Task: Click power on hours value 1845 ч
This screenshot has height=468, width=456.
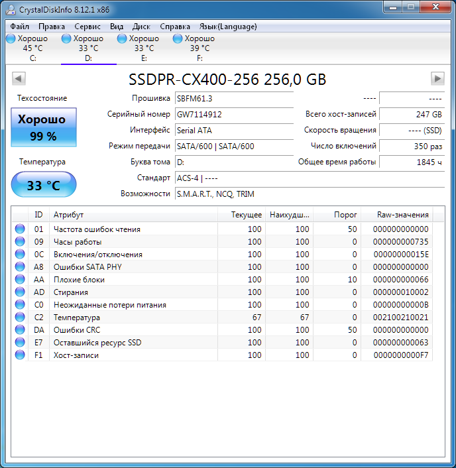Action: coord(412,162)
